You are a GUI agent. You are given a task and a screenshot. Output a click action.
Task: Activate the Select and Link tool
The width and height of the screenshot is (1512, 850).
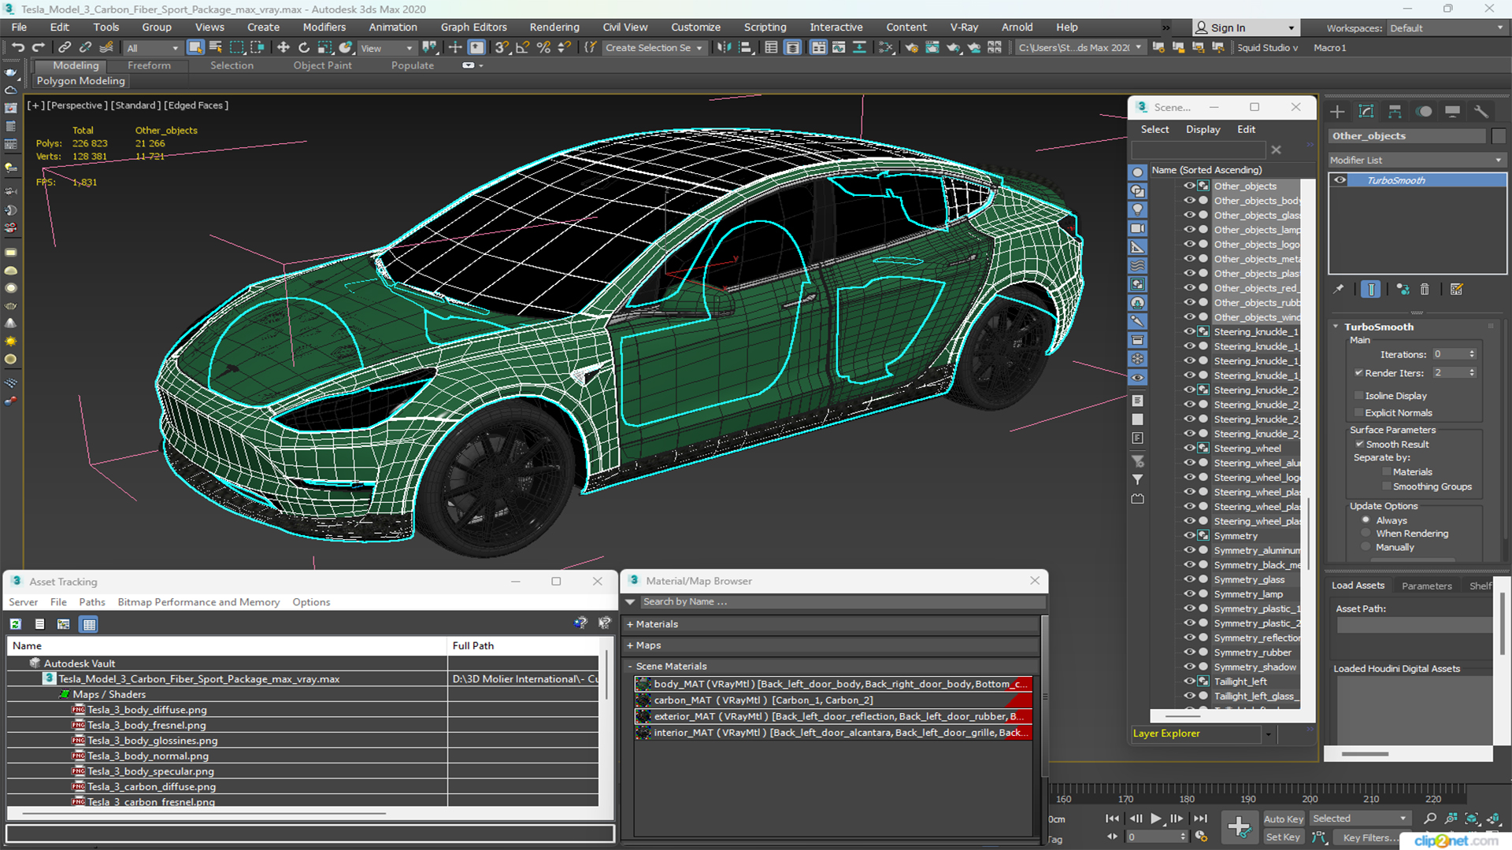pyautogui.click(x=65, y=48)
